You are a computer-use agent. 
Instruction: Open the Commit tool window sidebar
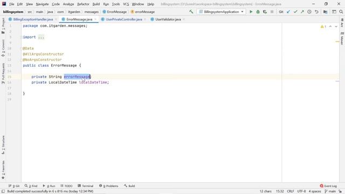tap(3, 48)
